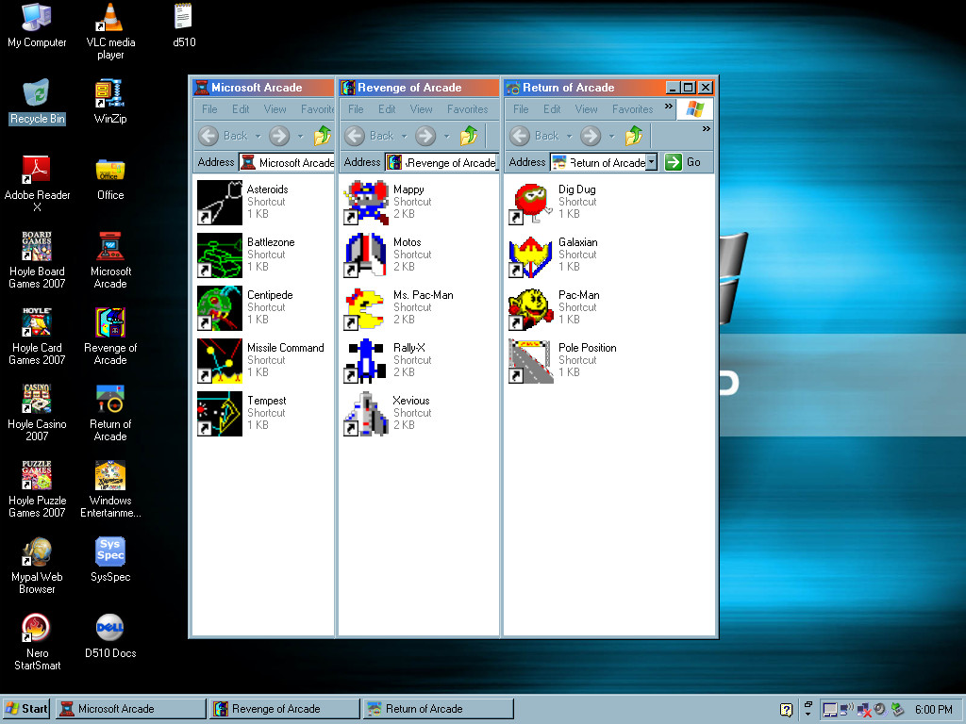Open Favorites menu in Revenge of Arcade window
Screen dimensions: 966x724
pyautogui.click(x=468, y=109)
